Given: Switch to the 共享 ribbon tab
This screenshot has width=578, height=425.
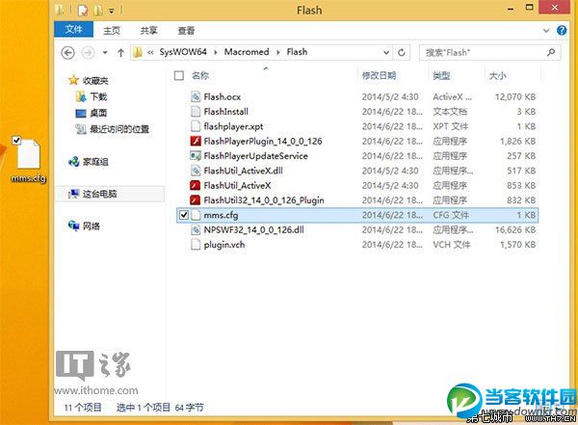Looking at the screenshot, I should coord(149,30).
